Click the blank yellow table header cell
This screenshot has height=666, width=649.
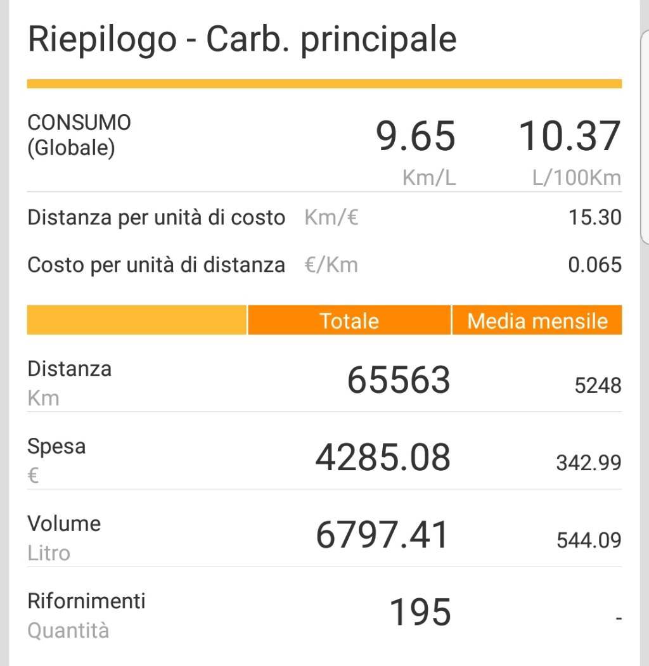pos(136,320)
